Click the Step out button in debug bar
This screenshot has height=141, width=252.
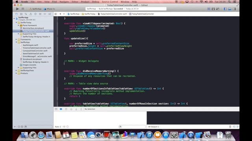(x=81, y=109)
